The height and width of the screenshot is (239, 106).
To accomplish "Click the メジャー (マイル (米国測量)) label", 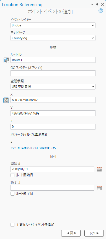I will [29, 135].
